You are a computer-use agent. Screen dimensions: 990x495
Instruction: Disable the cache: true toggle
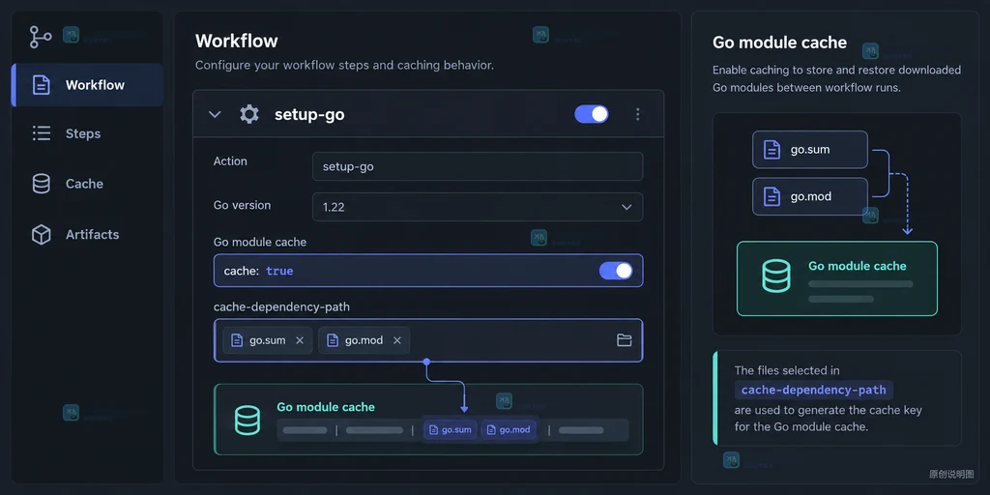pyautogui.click(x=616, y=271)
